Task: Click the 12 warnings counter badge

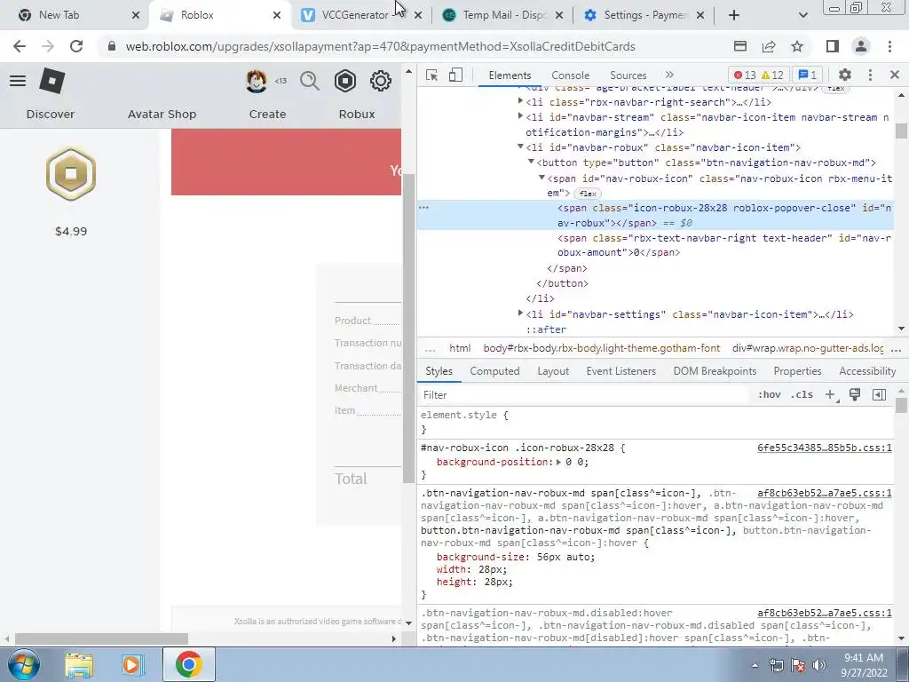Action: pyautogui.click(x=772, y=75)
